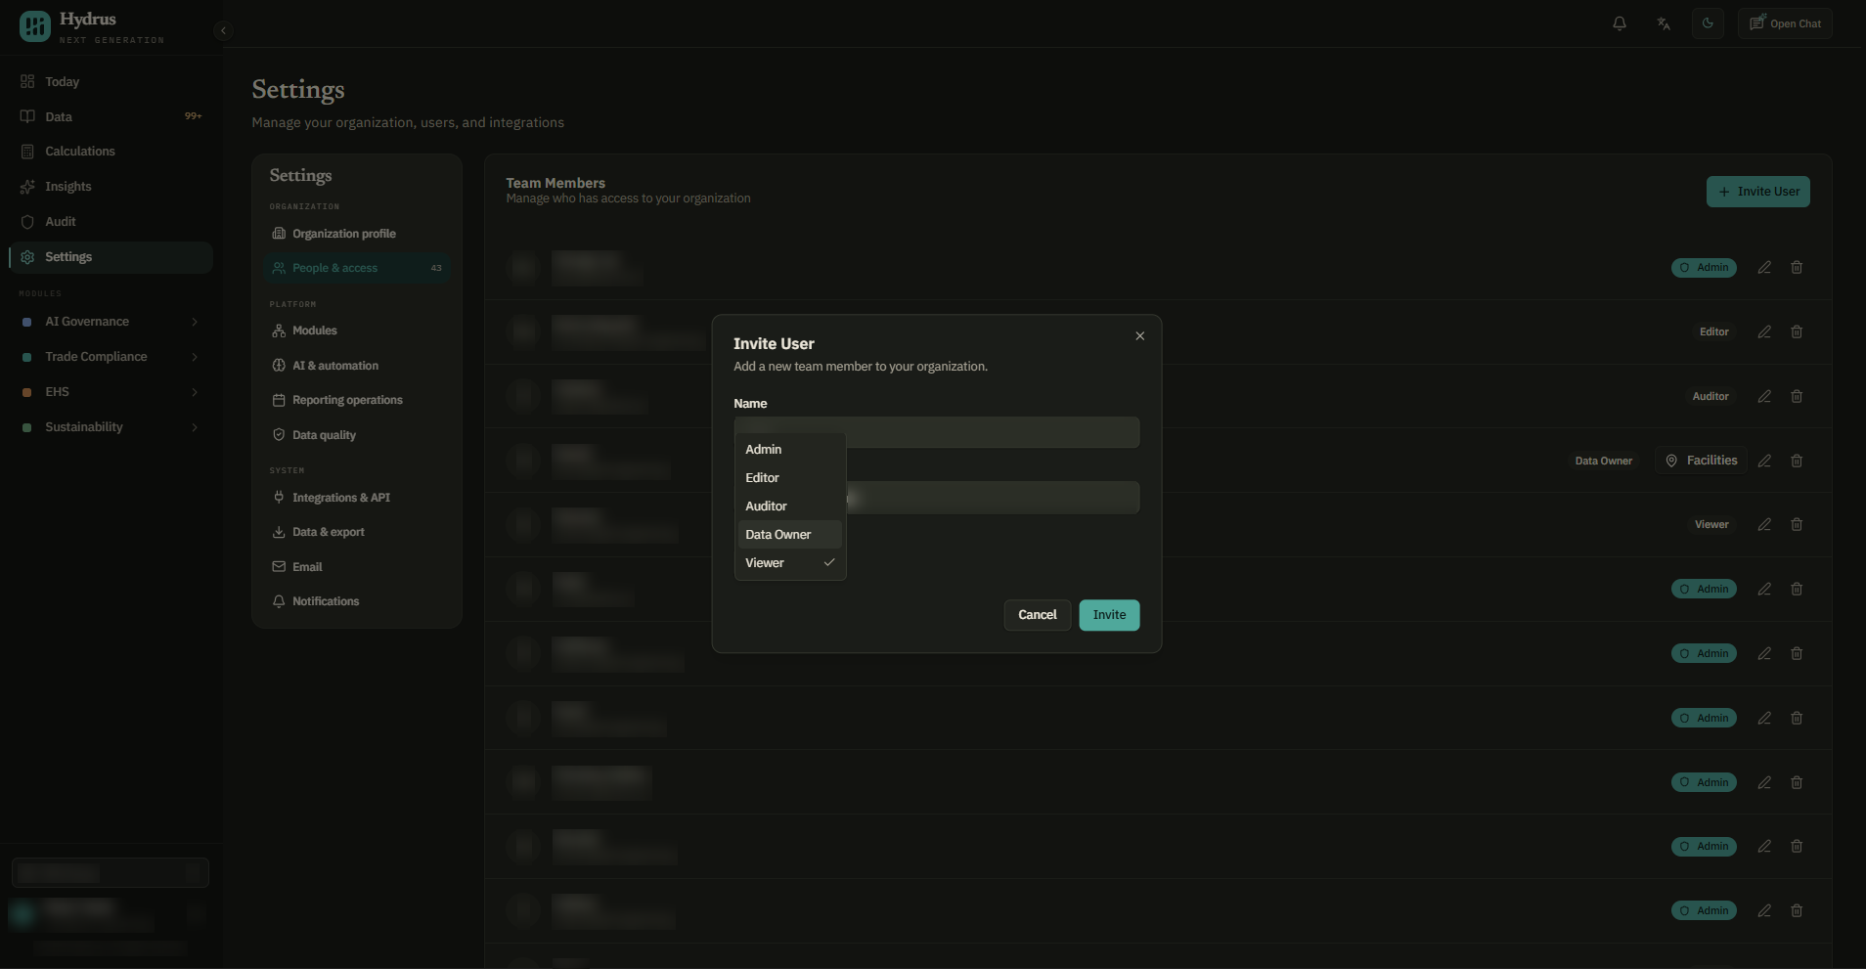Cancel the Invite User dialog
The height and width of the screenshot is (969, 1866).
click(x=1037, y=615)
